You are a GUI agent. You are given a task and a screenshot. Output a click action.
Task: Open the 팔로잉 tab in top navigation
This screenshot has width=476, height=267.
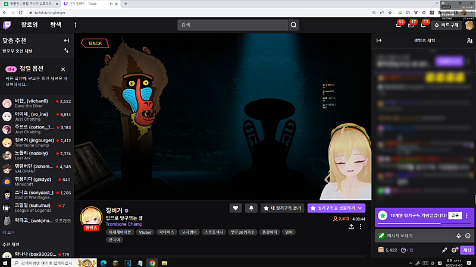click(x=29, y=25)
